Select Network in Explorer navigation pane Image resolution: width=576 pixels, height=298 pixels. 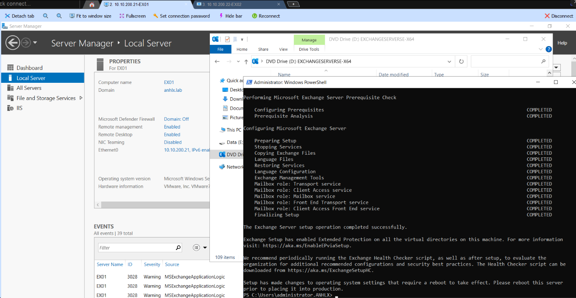point(231,167)
